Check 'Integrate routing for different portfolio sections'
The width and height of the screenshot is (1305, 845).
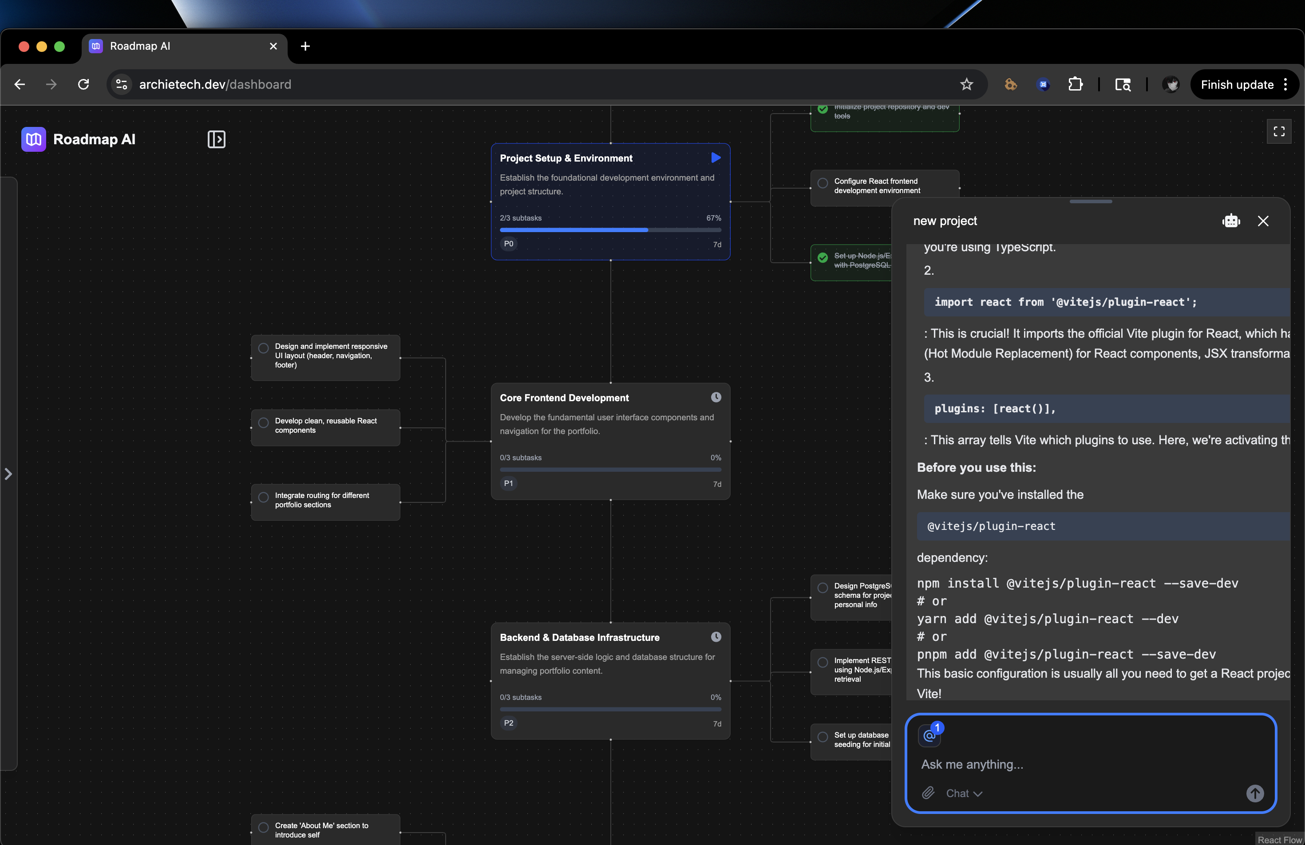pos(264,498)
